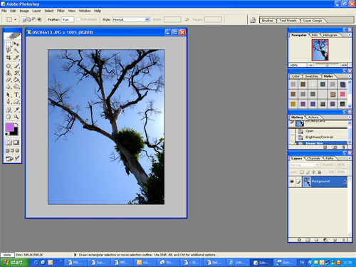
Task: Toggle history brush source for Brightness/Contrast state
Action: (x=292, y=137)
